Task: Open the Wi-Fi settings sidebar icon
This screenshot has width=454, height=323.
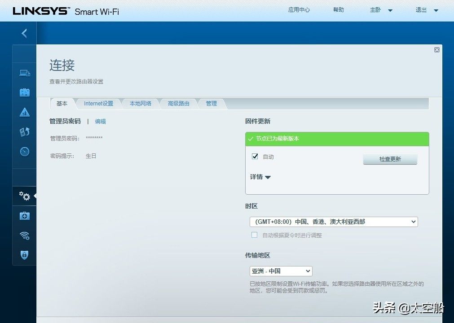Action: coord(24,236)
